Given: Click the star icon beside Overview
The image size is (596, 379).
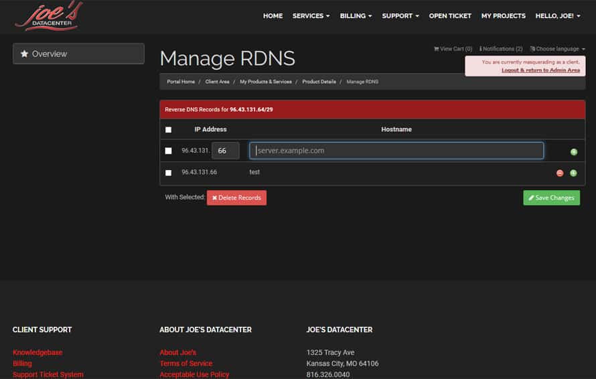Looking at the screenshot, I should tap(24, 54).
